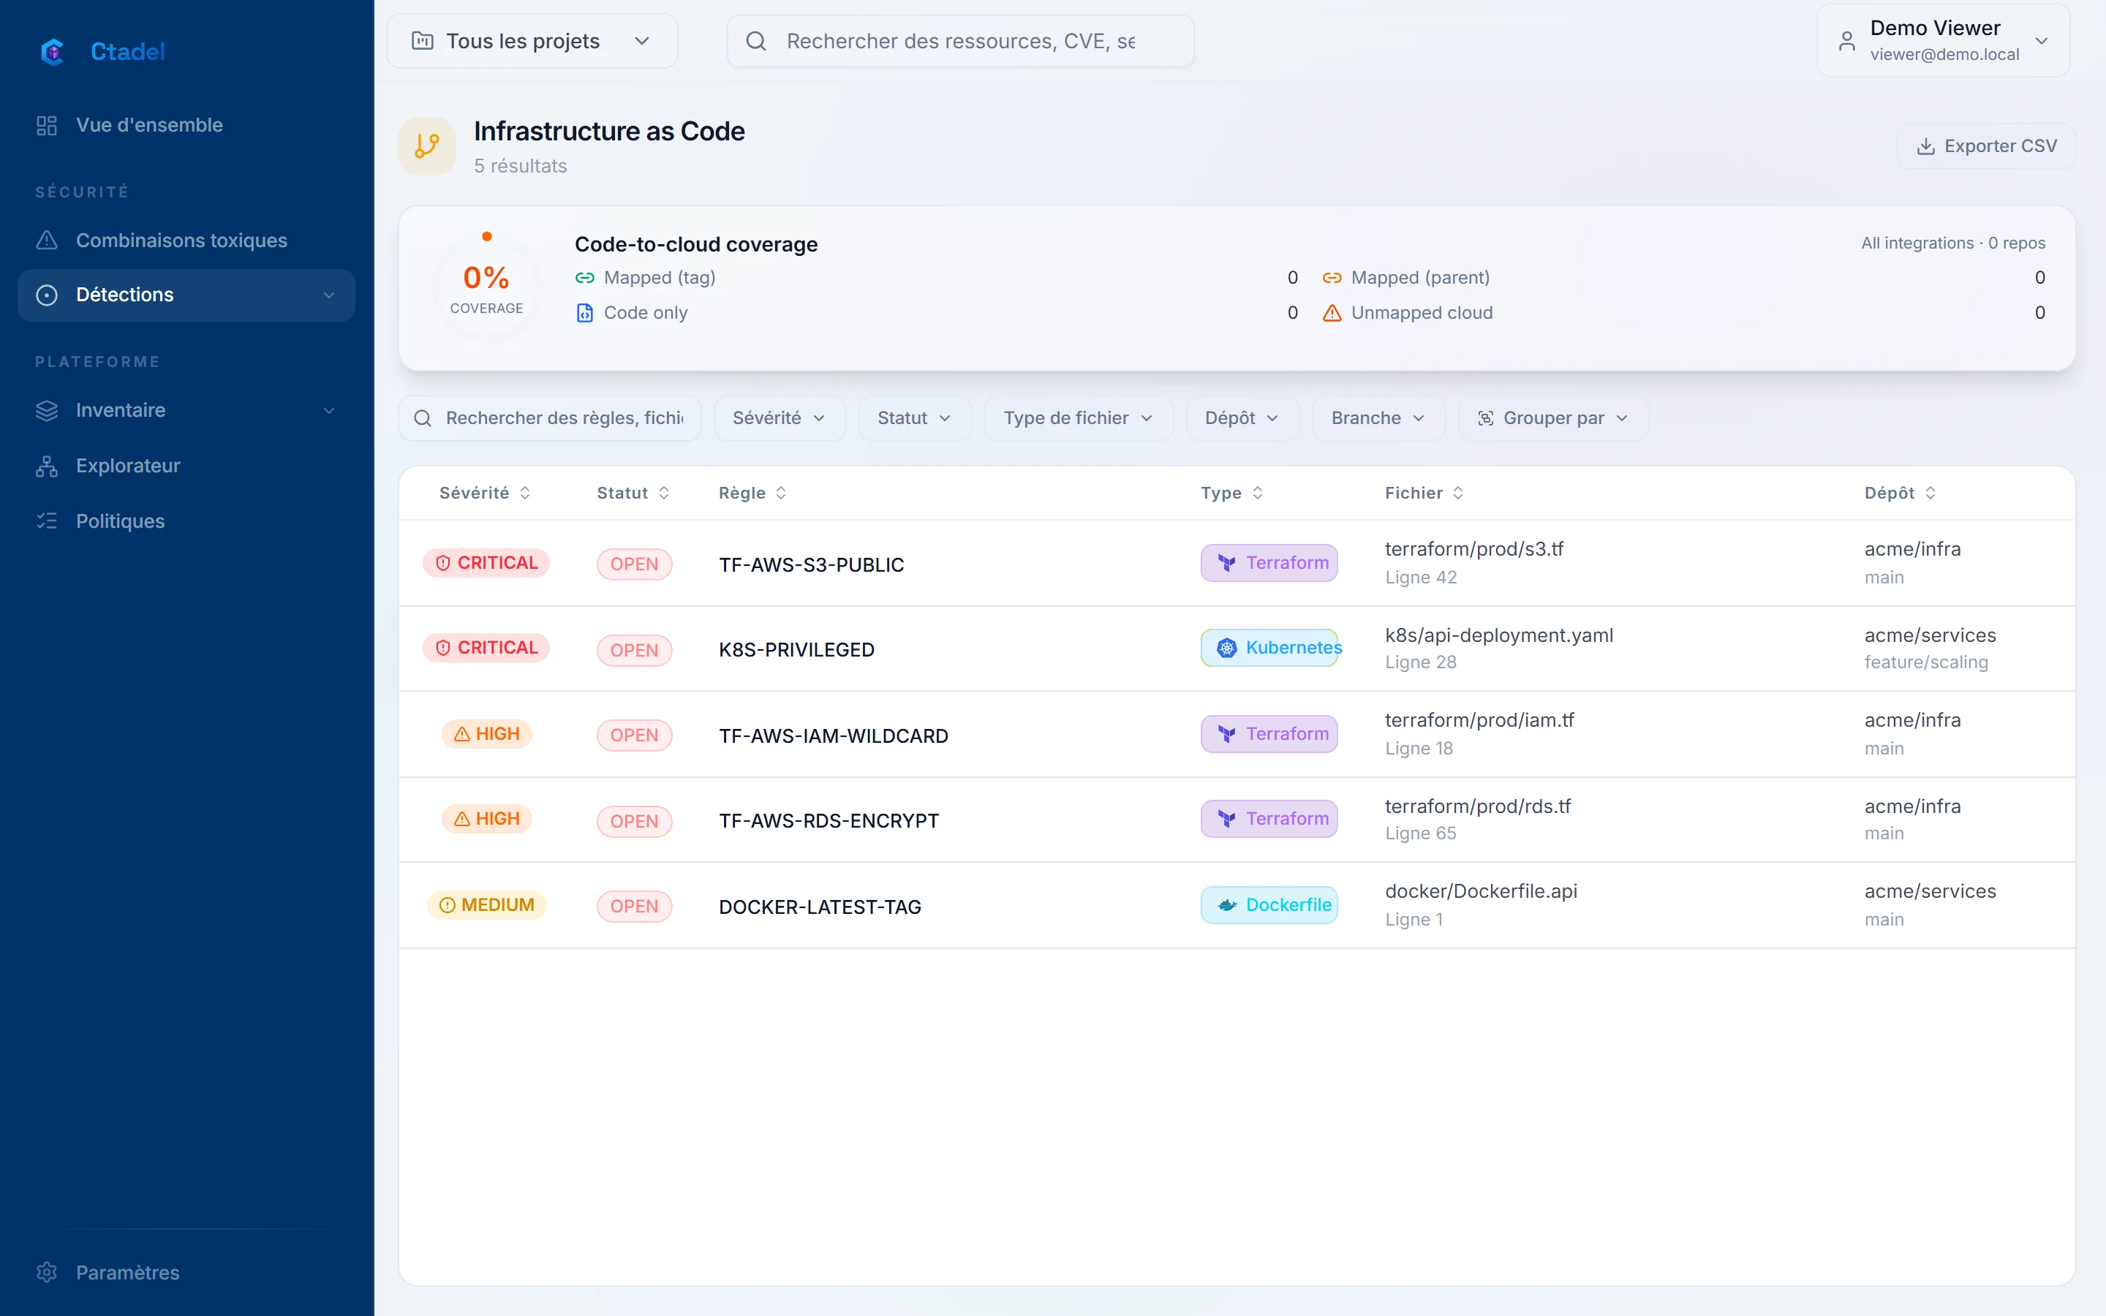The width and height of the screenshot is (2106, 1316).
Task: Open the Explorateur page
Action: [186, 466]
